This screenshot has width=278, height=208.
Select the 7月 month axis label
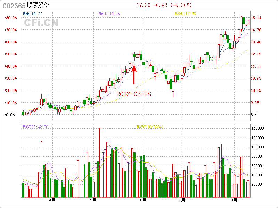click(182, 200)
